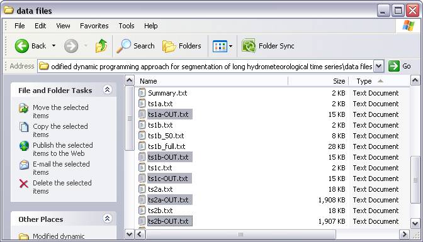Toggle the Folders pane
This screenshot has width=423, height=242.
(x=182, y=46)
